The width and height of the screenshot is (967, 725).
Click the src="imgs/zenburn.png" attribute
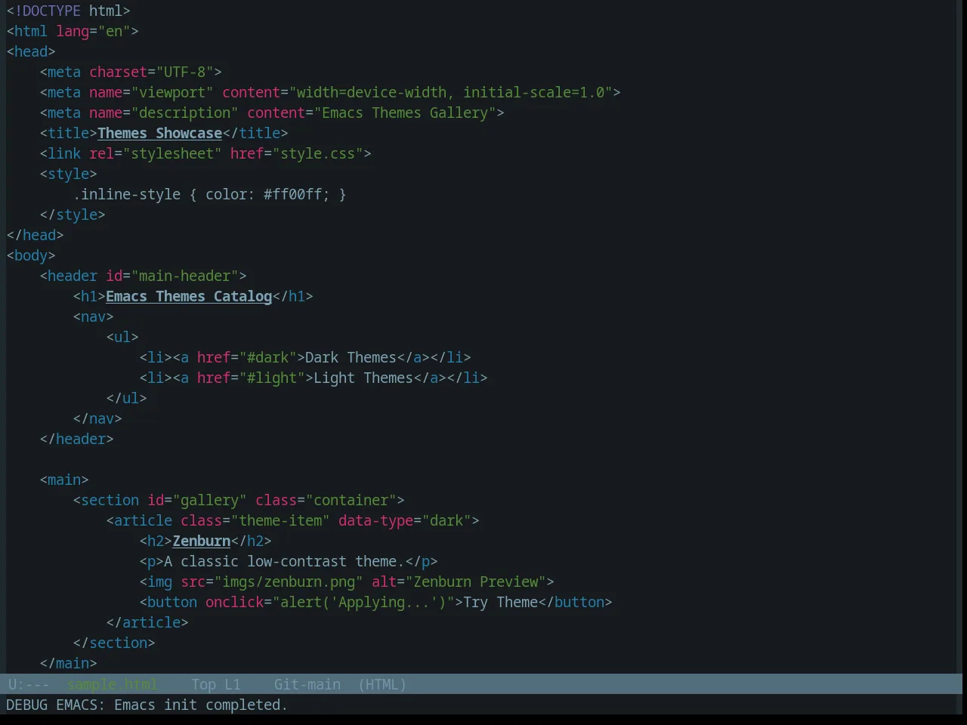[272, 582]
